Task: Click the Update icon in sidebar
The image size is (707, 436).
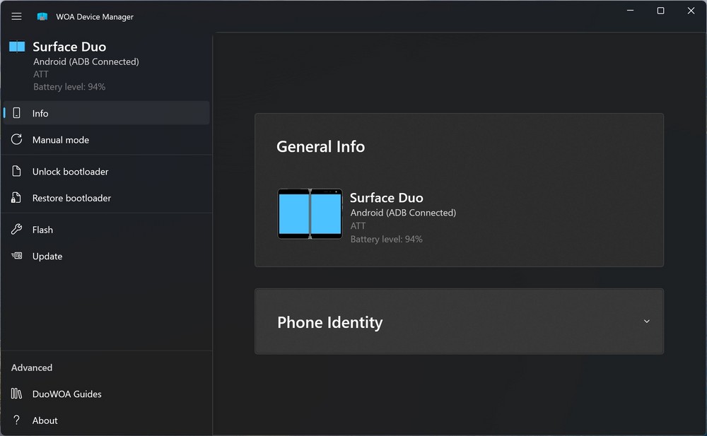Action: [x=17, y=256]
